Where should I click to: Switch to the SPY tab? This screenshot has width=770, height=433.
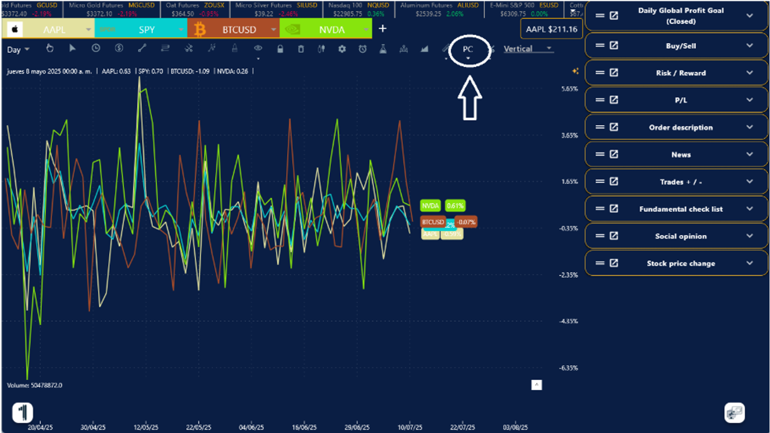146,30
